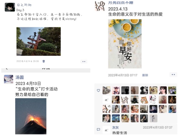The width and height of the screenshot is (181, 135).
Task: Click the comment bubble icon
Action: coord(98,130)
